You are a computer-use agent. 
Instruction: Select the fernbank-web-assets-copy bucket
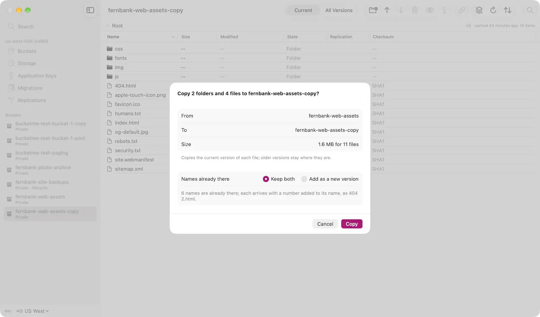50,214
